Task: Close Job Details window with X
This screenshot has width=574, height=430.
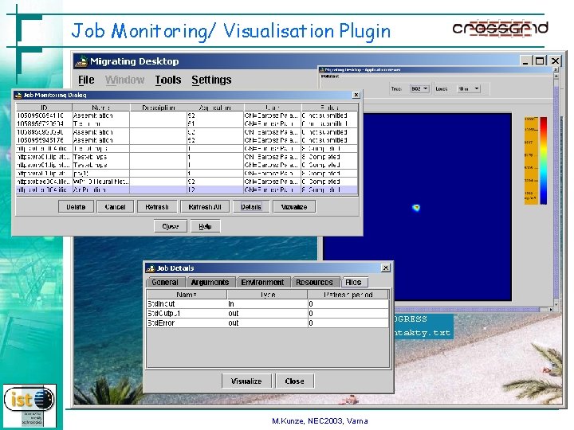Action: [x=386, y=268]
